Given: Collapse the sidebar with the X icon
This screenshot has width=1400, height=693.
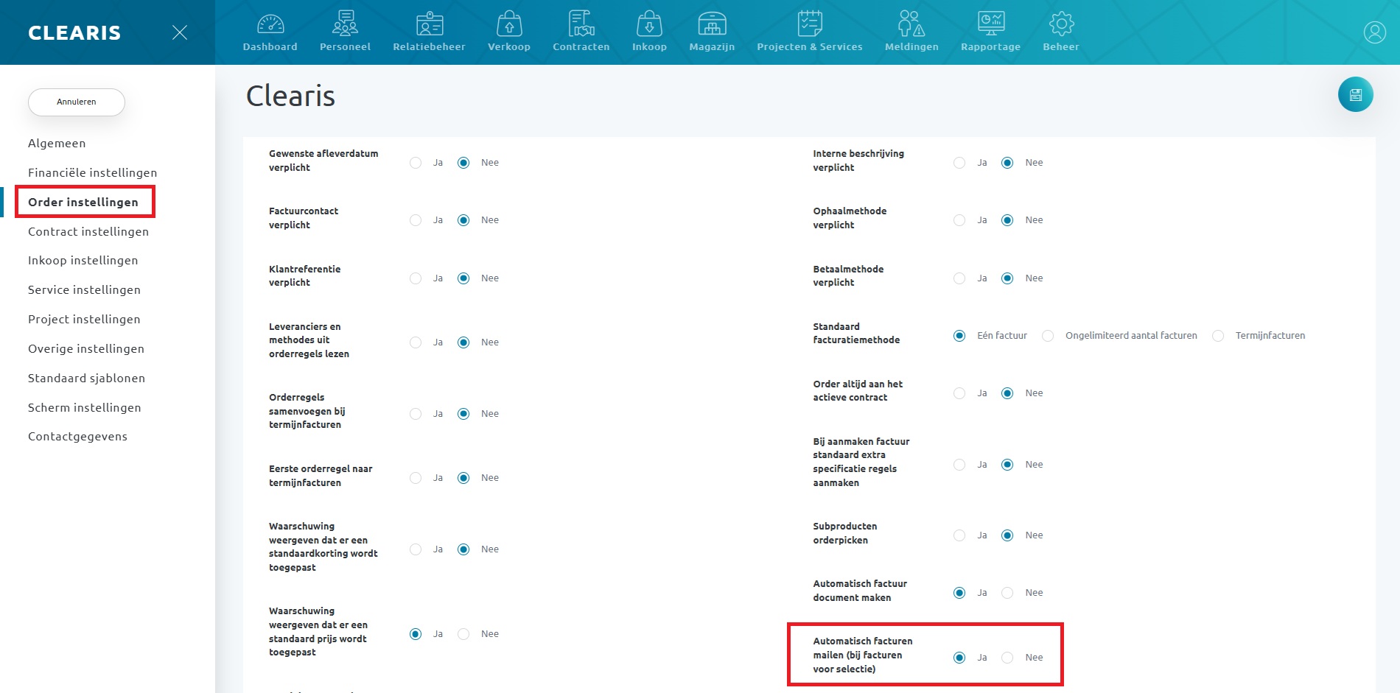Looking at the screenshot, I should [x=180, y=32].
